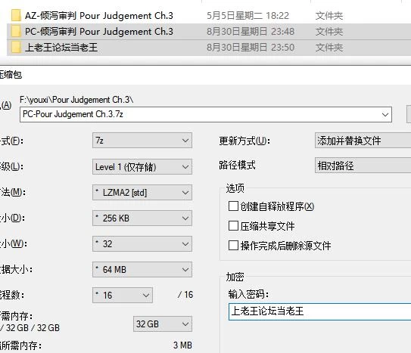411x353 pixels.
Task: Open word size dropdown showing 32
Action: tap(142, 244)
